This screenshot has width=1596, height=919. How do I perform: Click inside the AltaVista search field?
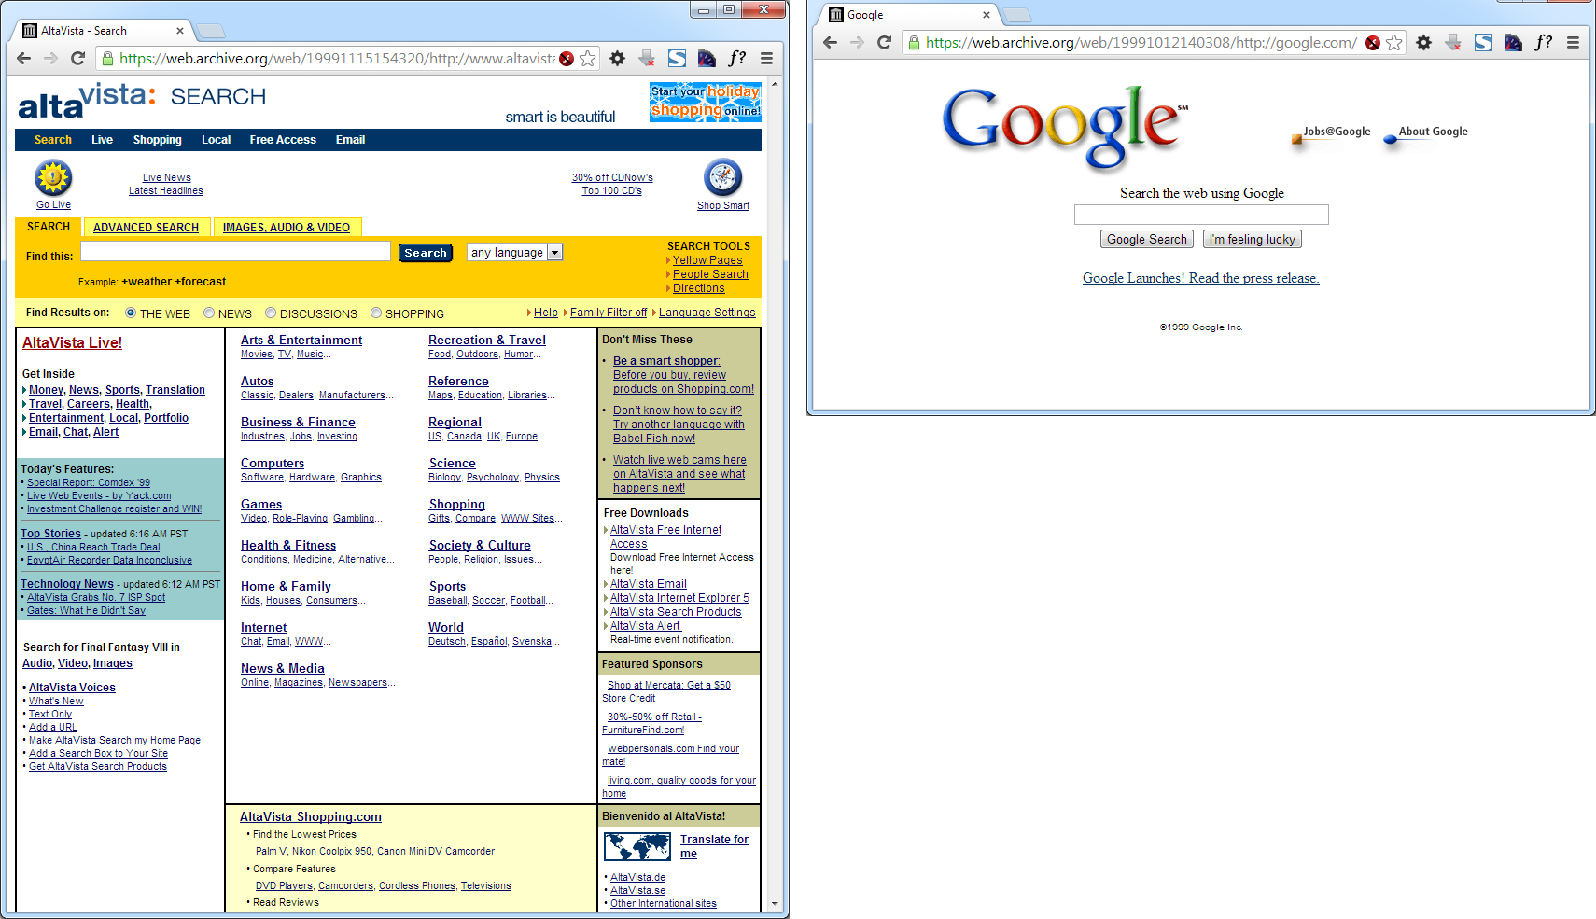coord(235,251)
